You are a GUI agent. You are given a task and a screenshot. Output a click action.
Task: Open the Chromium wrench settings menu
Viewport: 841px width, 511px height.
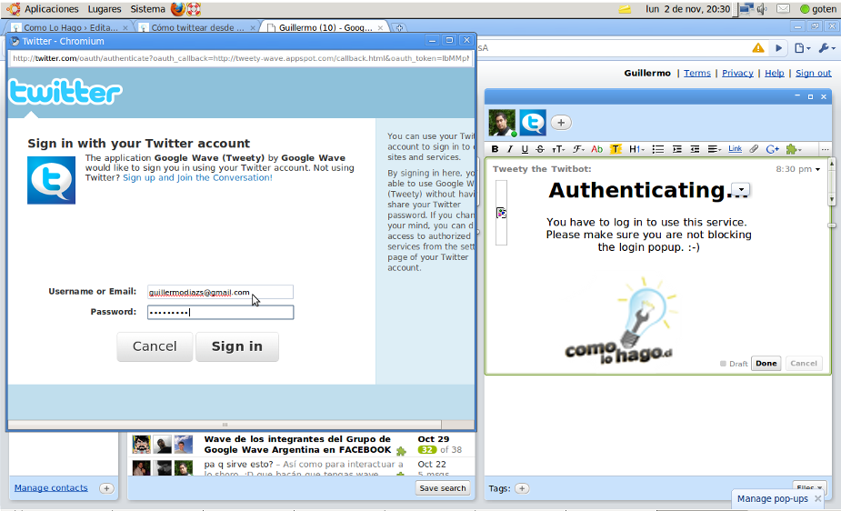[x=826, y=47]
